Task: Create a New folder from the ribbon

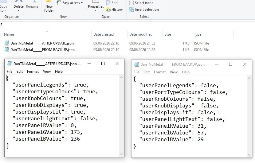Action: point(49,6)
